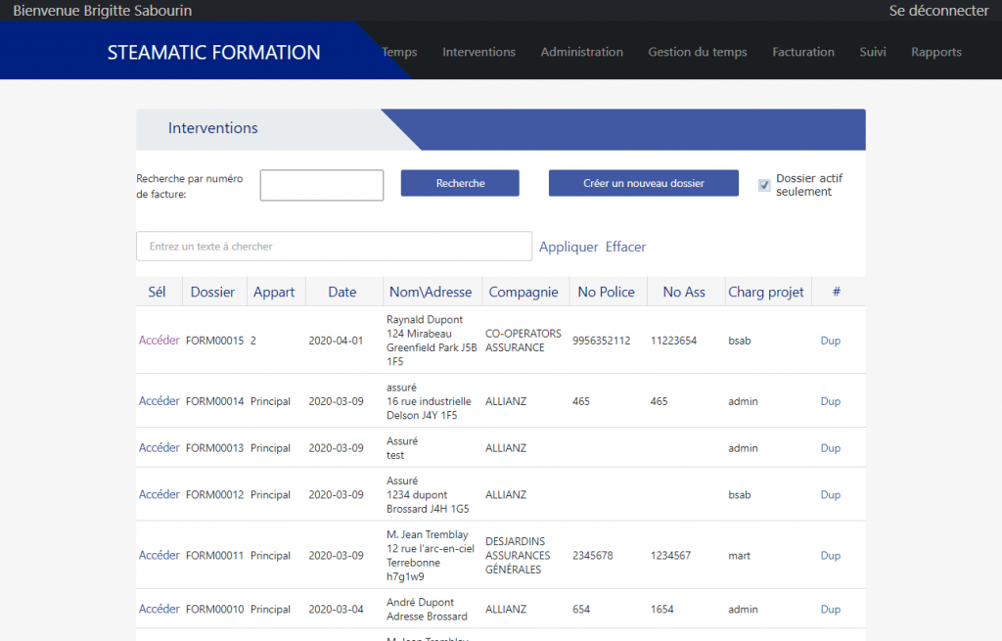Click the # column header
Viewport: 1002px width, 641px height.
[836, 292]
